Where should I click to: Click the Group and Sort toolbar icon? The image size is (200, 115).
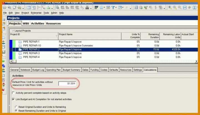(x=120, y=7)
